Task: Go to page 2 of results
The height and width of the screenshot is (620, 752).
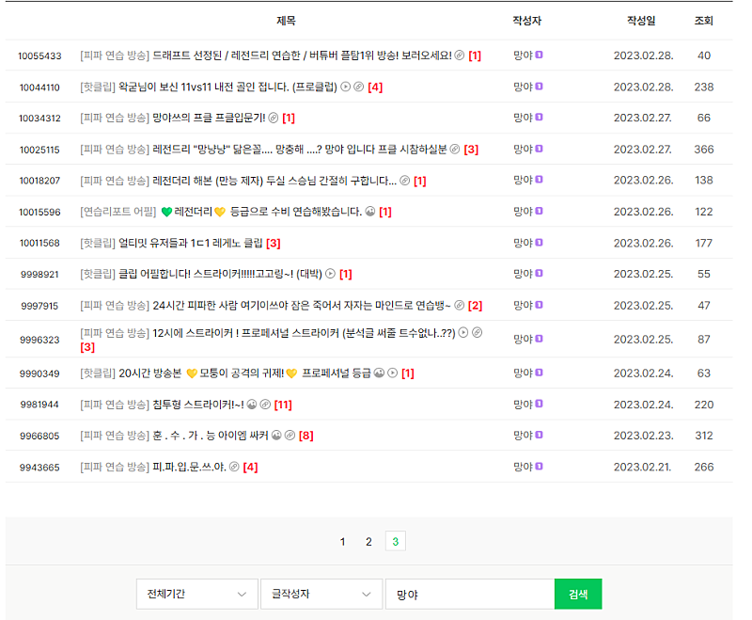Action: (368, 542)
